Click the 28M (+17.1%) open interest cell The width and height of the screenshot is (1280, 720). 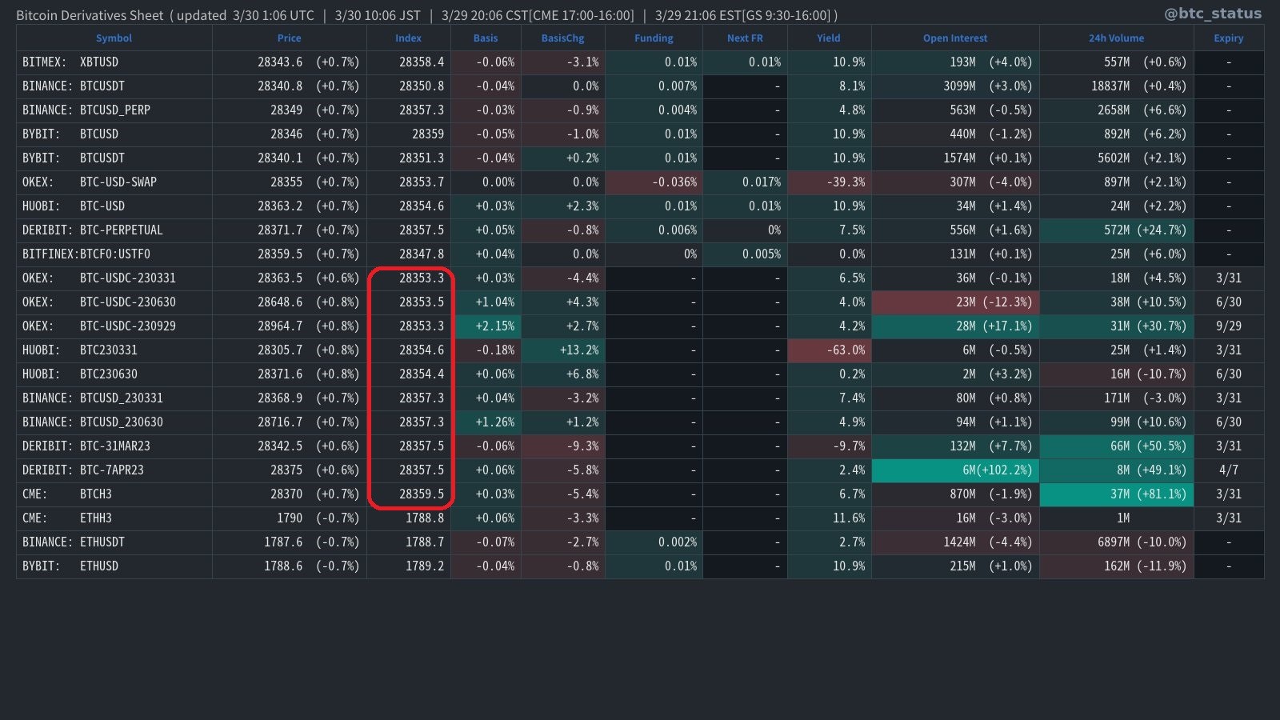point(955,326)
